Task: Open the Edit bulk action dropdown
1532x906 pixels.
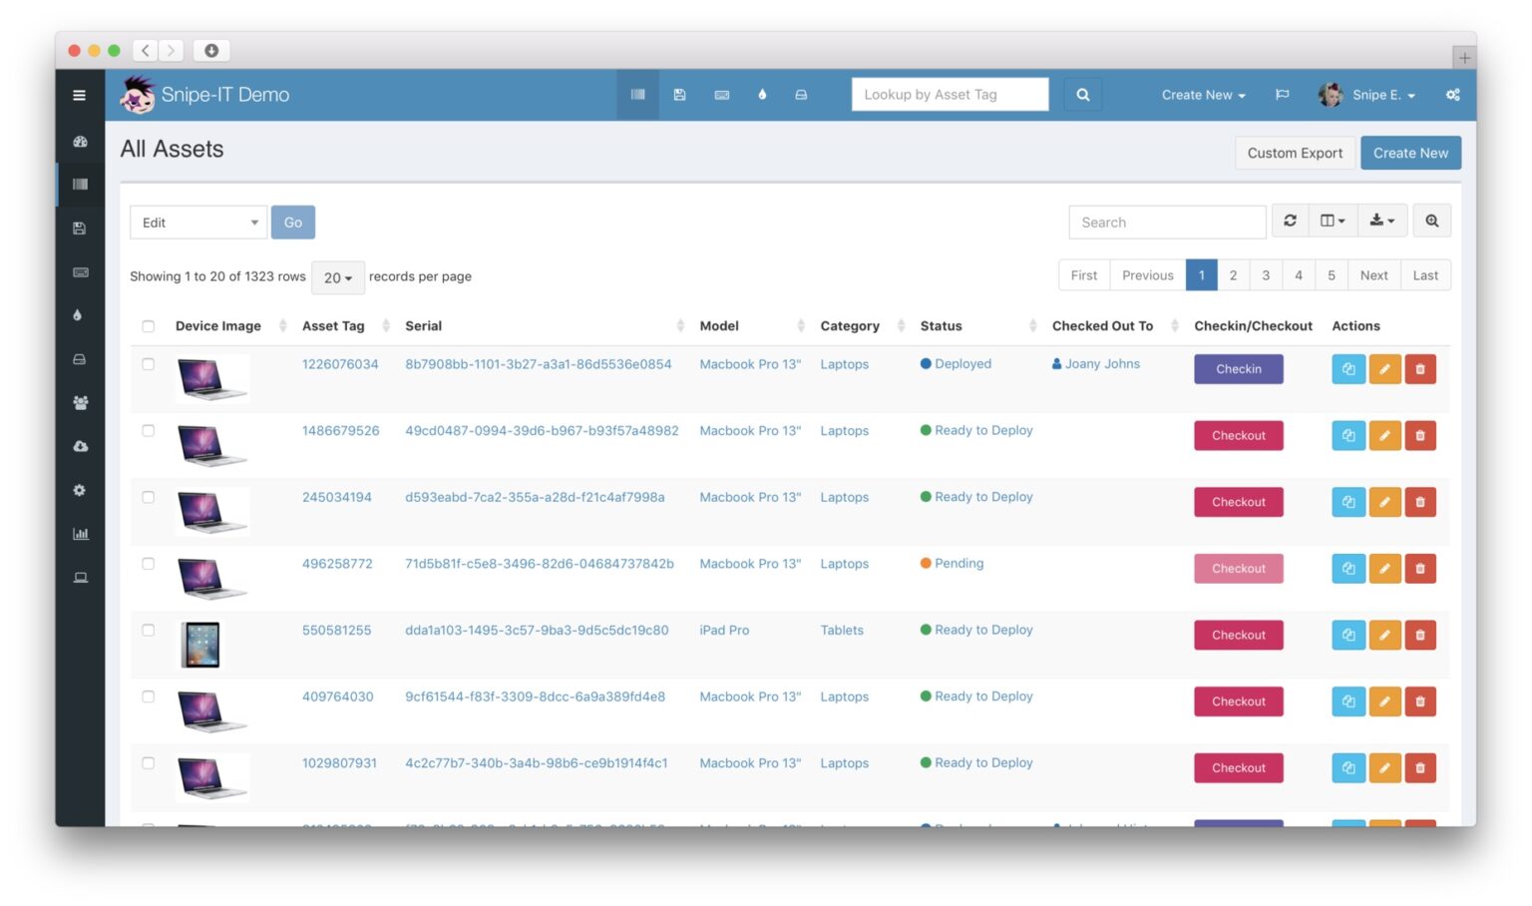Action: tap(197, 222)
